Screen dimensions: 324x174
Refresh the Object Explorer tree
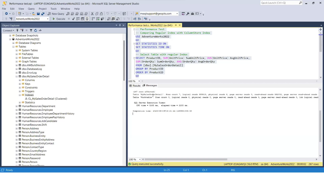pyautogui.click(x=35, y=31)
